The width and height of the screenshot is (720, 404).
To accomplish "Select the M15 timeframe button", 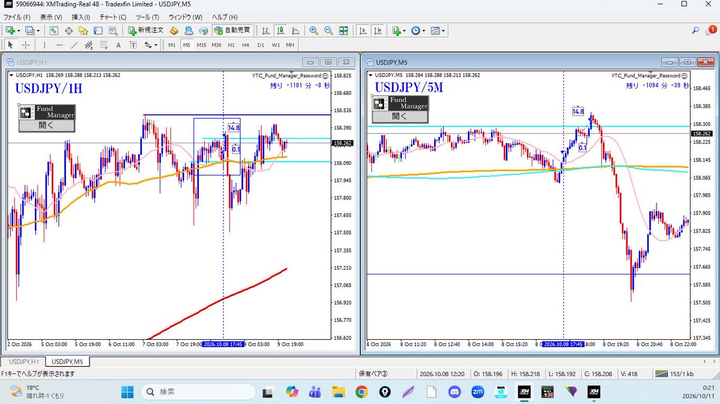I will point(201,45).
